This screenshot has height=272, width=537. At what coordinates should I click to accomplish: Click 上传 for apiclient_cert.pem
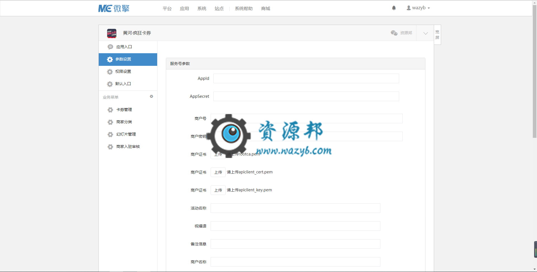[x=218, y=172]
